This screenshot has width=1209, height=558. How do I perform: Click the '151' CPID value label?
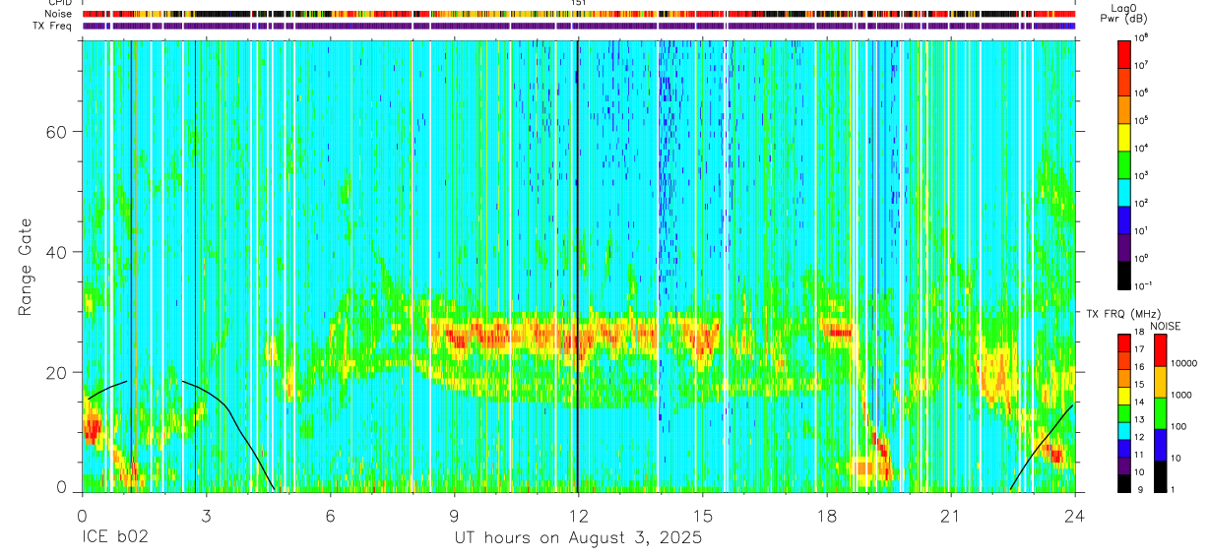click(579, 4)
